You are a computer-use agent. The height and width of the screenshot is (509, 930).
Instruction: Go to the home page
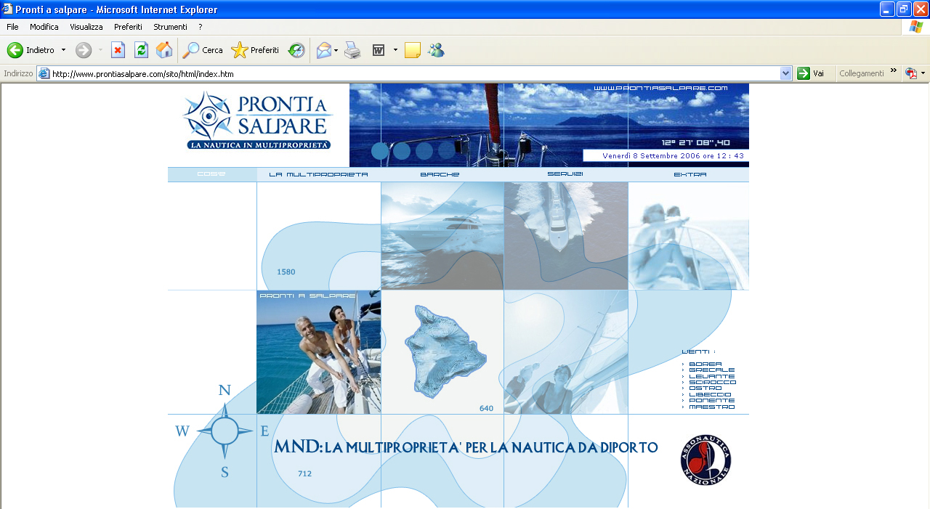(164, 50)
